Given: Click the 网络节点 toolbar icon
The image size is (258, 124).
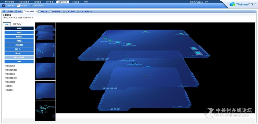Looking at the screenshot, I should [x=18, y=5].
